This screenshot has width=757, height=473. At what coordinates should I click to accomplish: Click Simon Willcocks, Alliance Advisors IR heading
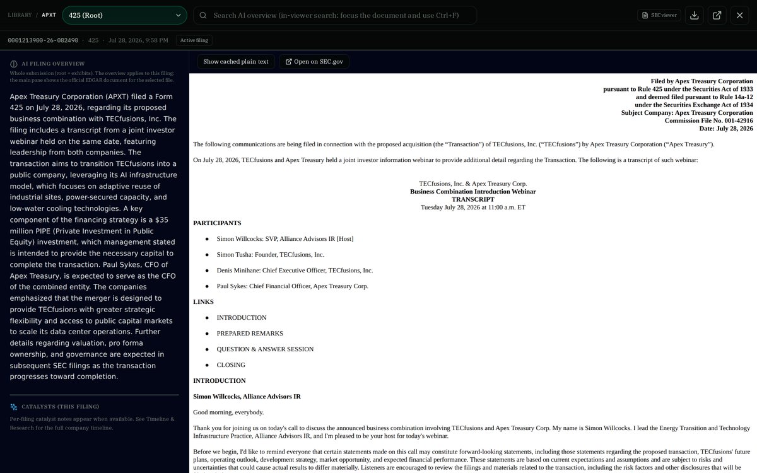coord(247,397)
